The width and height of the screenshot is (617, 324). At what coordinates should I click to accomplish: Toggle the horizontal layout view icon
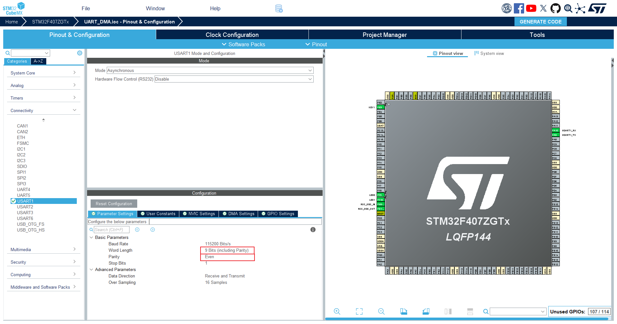pyautogui.click(x=470, y=311)
